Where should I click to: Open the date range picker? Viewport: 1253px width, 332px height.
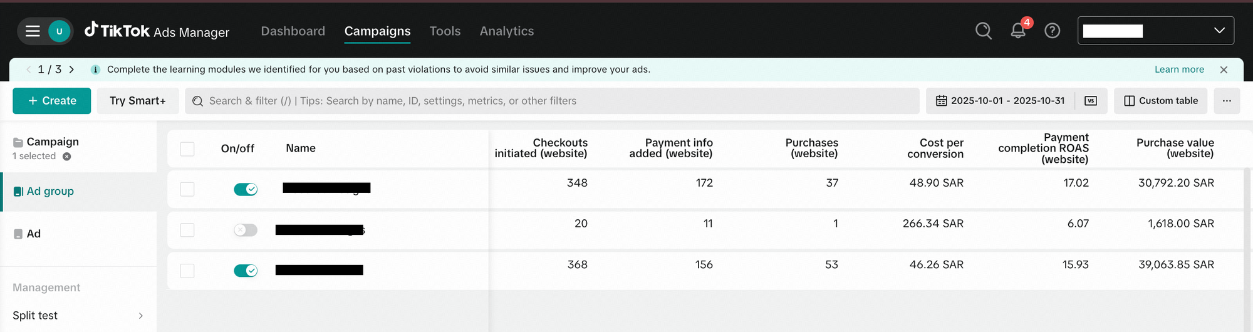tap(1001, 101)
